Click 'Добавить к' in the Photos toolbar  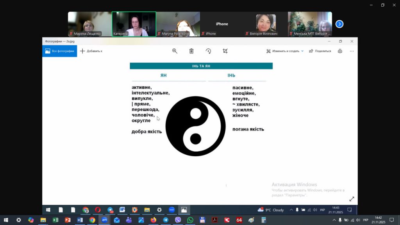tap(91, 51)
